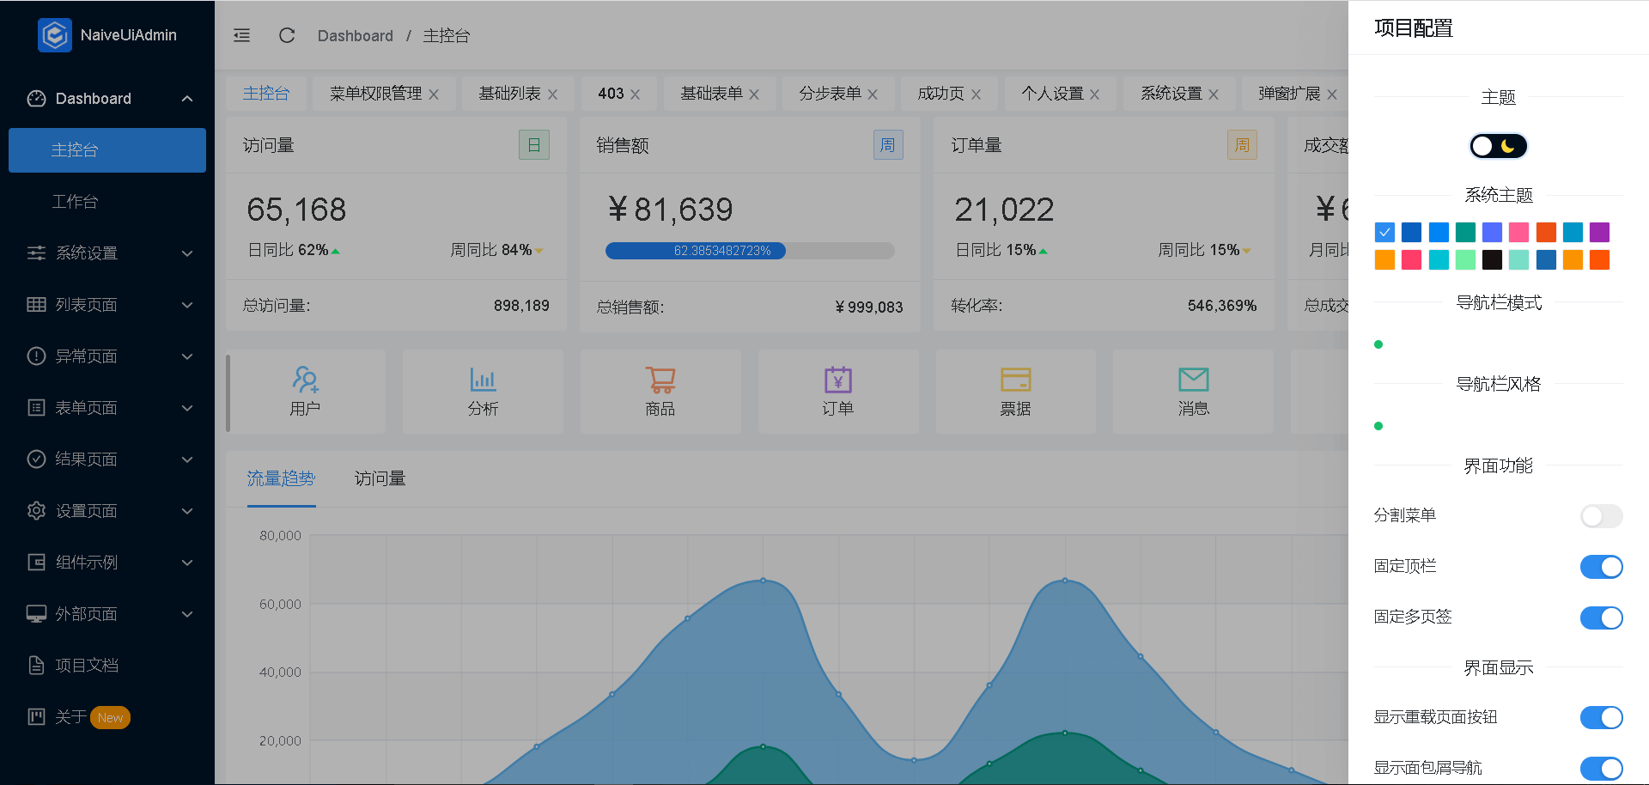Click the reload page icon
Viewport: 1649px width, 785px height.
coord(287,35)
